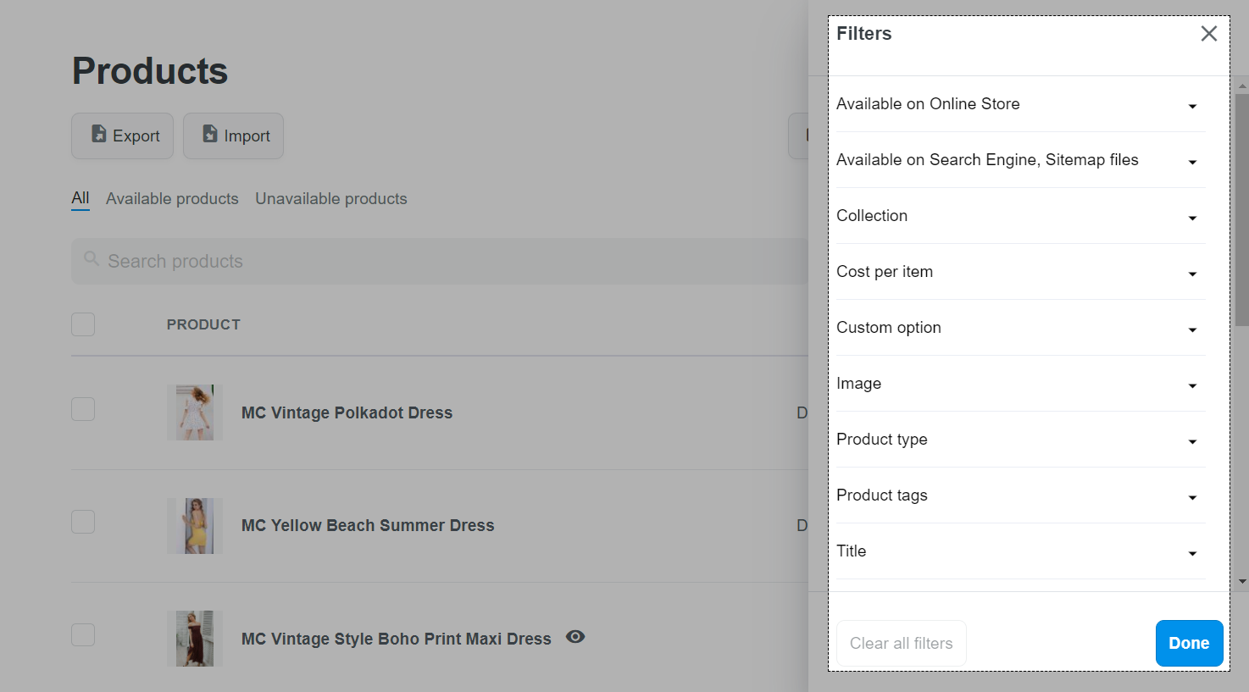Viewport: 1249px width, 692px height.
Task: Click the Boho Print Maxi Dress thumbnail
Action: [x=195, y=639]
